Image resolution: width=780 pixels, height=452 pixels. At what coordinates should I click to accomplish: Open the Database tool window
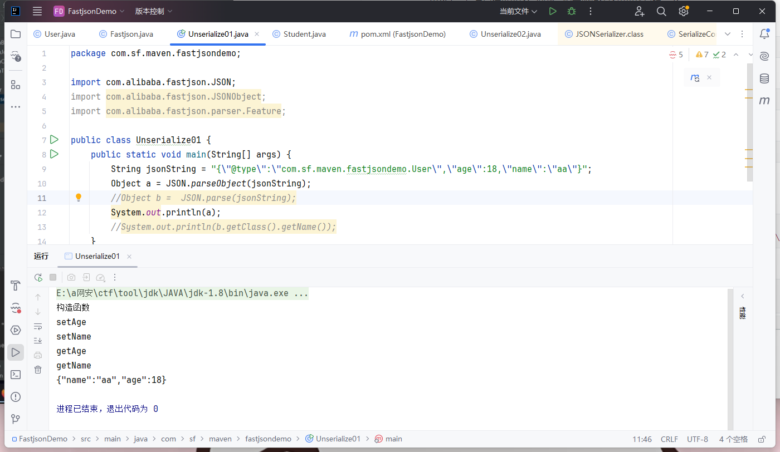pos(764,78)
